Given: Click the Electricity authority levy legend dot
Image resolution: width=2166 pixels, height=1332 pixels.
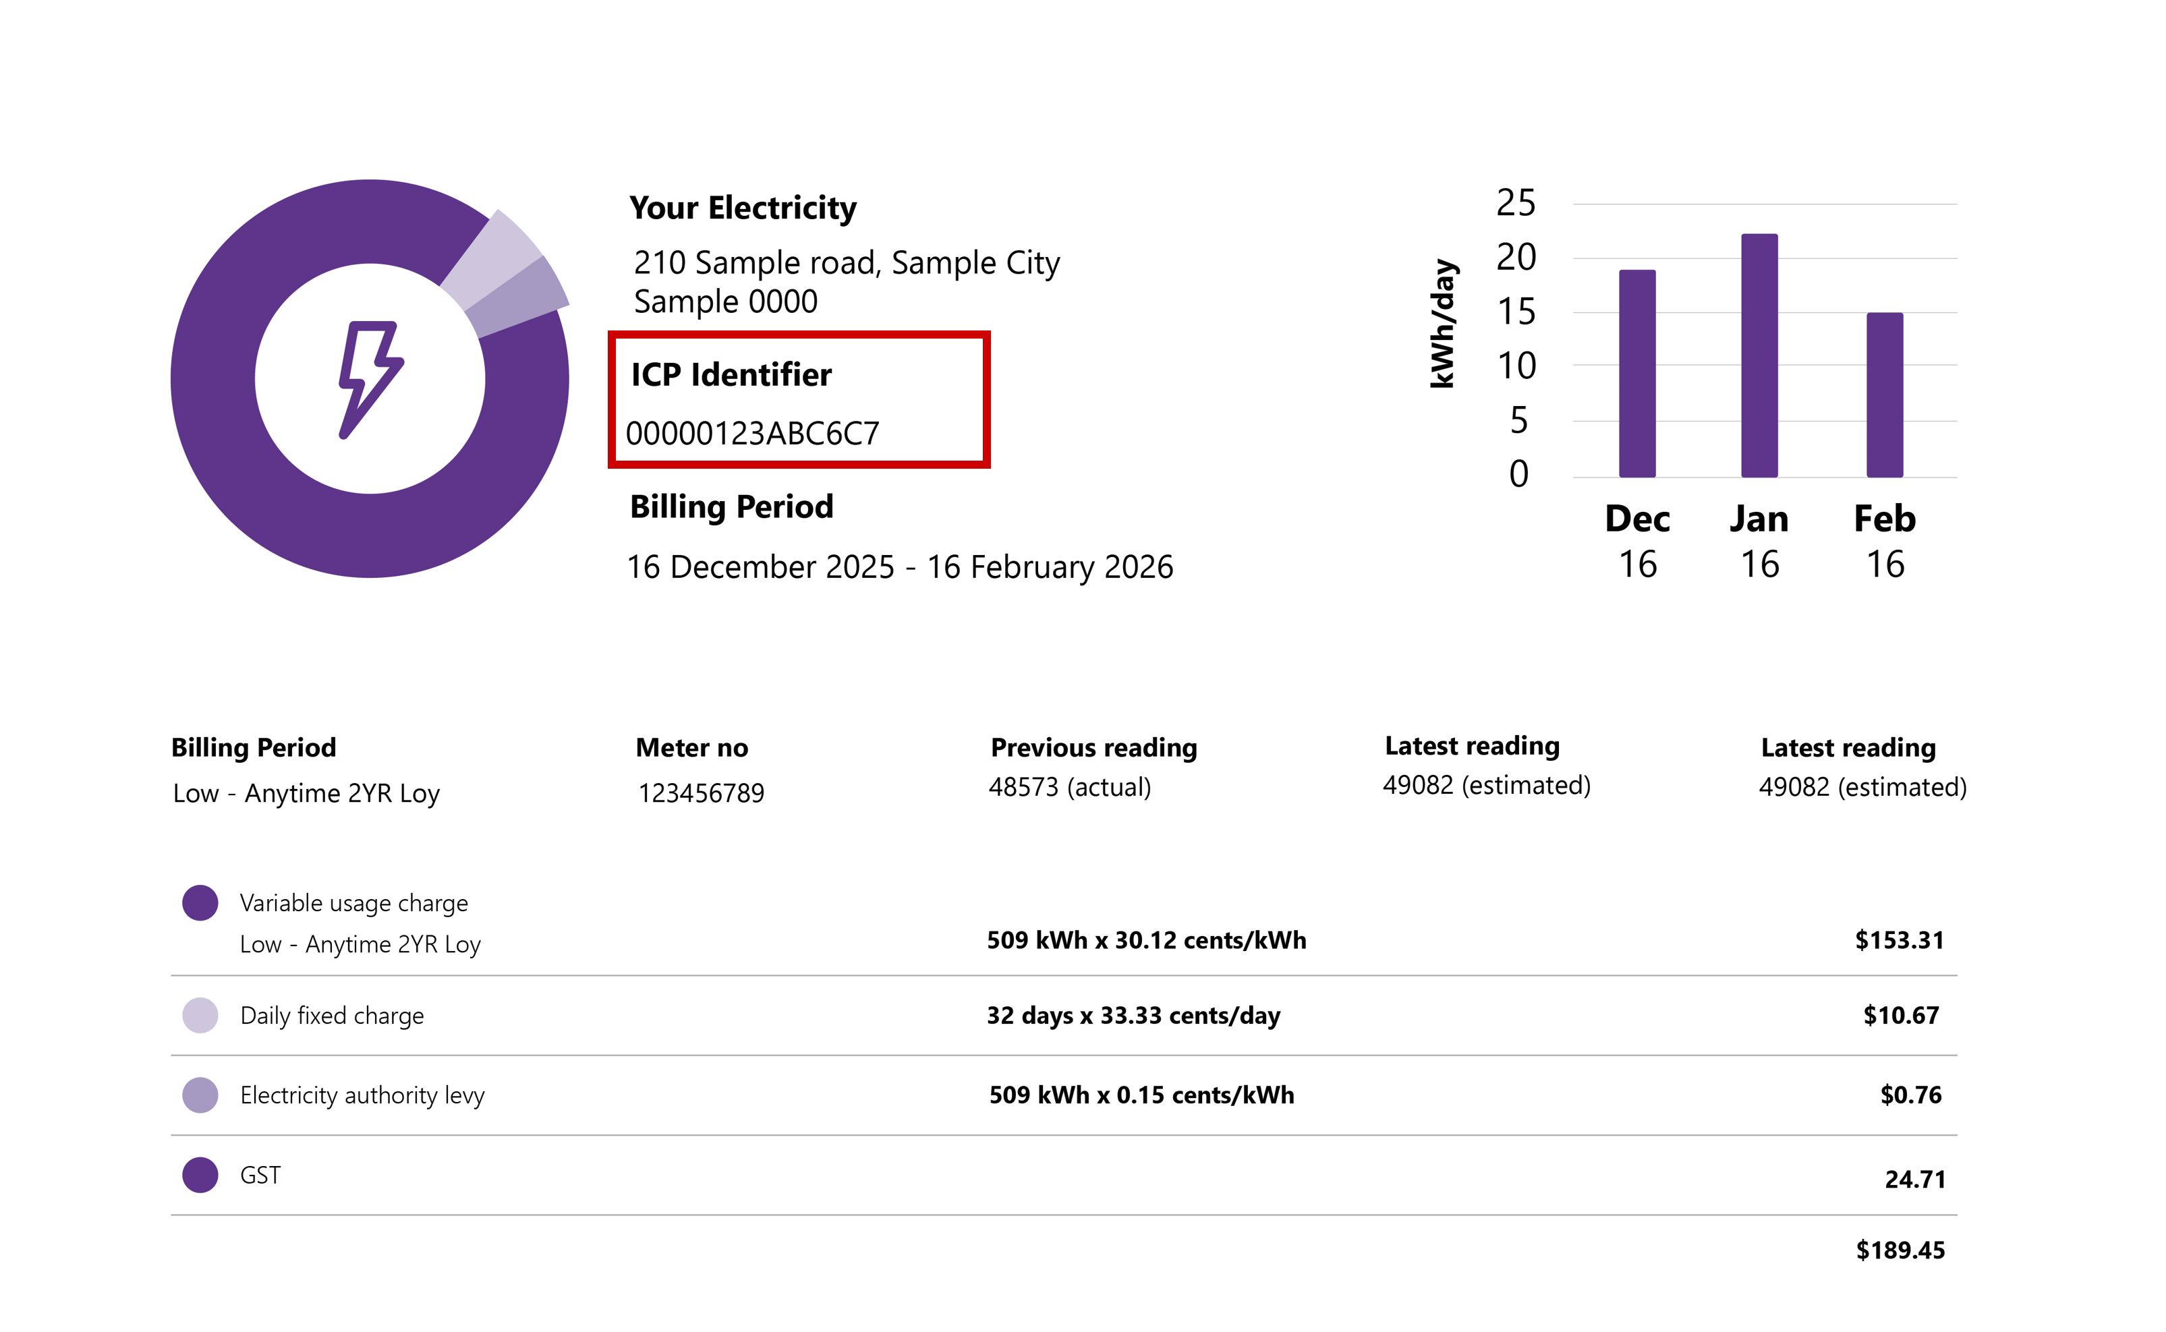Looking at the screenshot, I should [x=200, y=1095].
